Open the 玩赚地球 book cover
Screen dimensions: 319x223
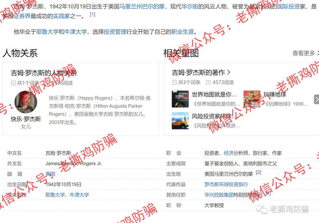[252, 99]
